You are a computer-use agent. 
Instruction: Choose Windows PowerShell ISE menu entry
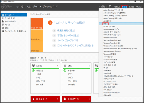pyautogui.click(x=111, y=43)
